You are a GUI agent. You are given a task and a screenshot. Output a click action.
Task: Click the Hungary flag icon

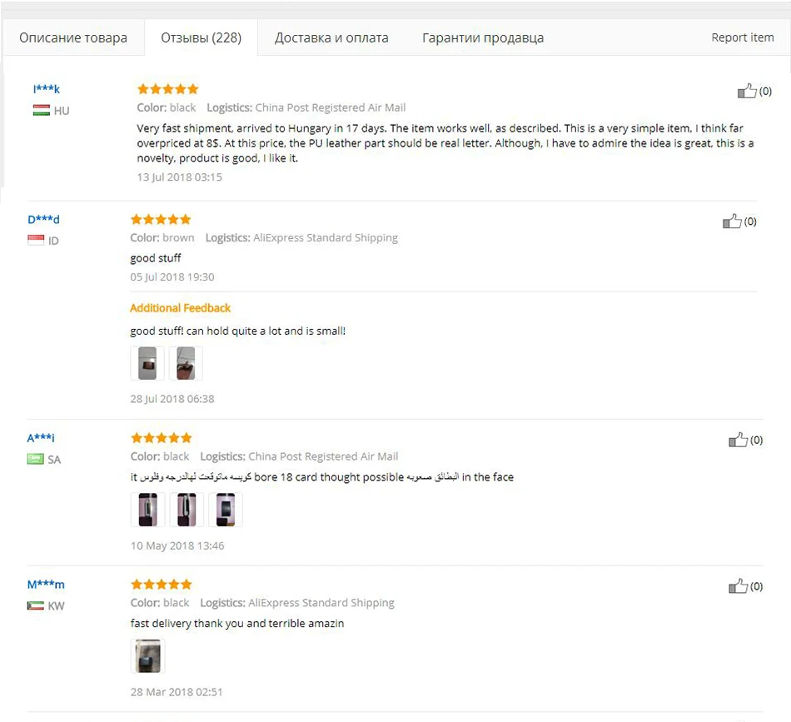42,111
